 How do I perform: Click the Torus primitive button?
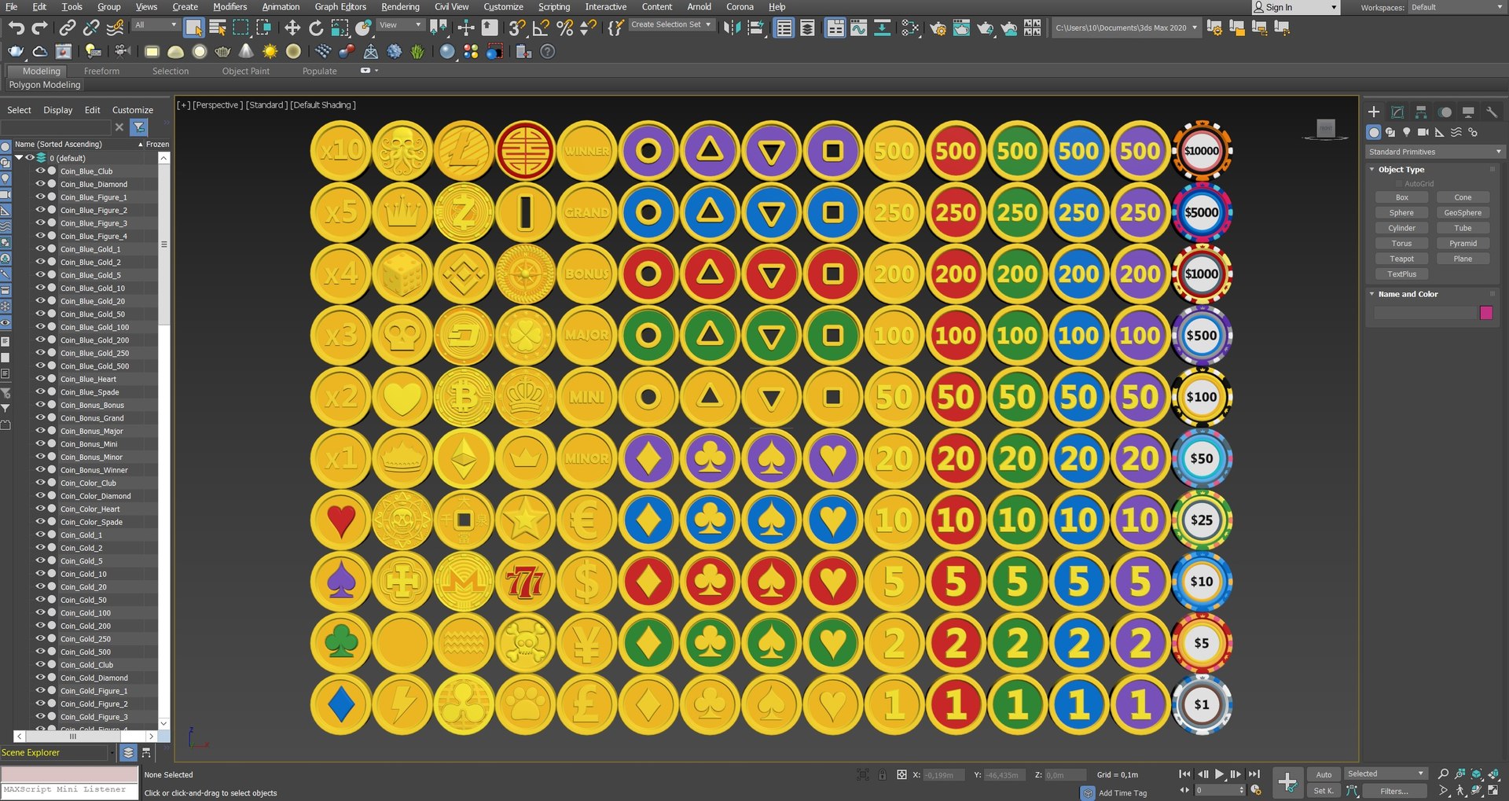pos(1401,244)
